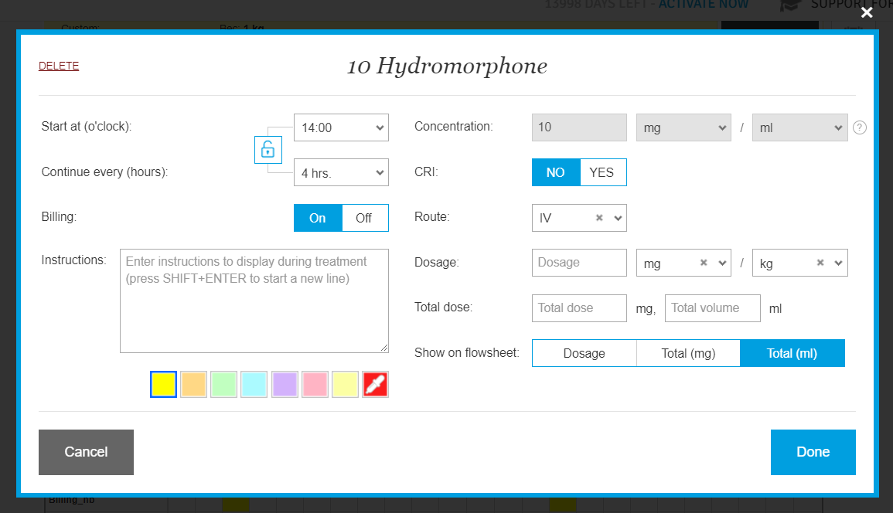Turn Billing Off
This screenshot has width=893, height=513.
pyautogui.click(x=364, y=218)
